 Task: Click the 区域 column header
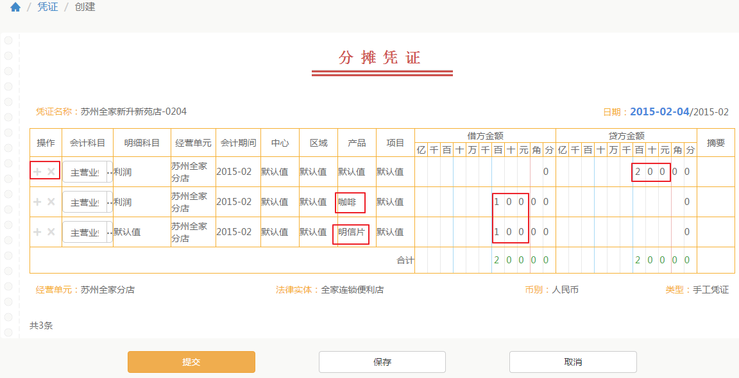click(319, 143)
